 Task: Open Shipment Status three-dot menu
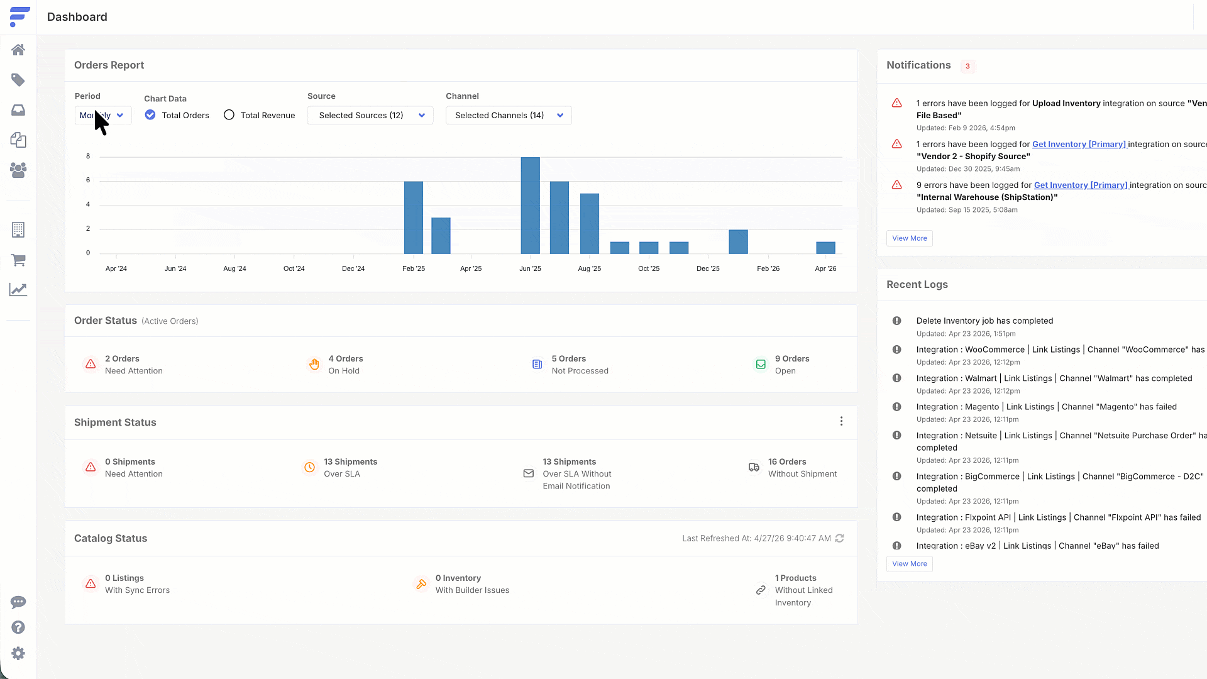pyautogui.click(x=841, y=421)
